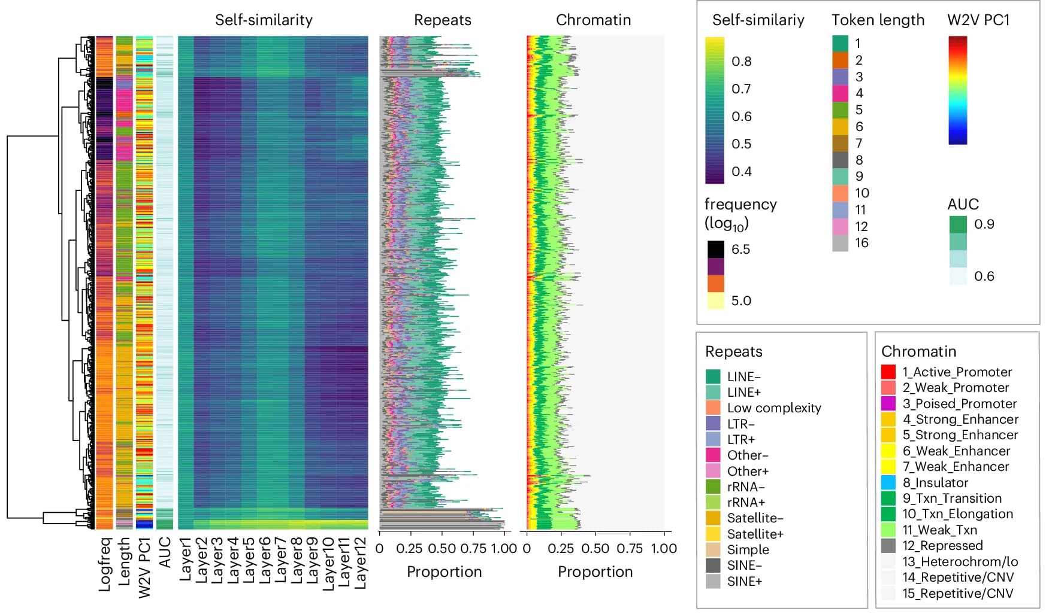The width and height of the screenshot is (1055, 614).
Task: Click the Satellite+ yellow swatch
Action: [713, 534]
